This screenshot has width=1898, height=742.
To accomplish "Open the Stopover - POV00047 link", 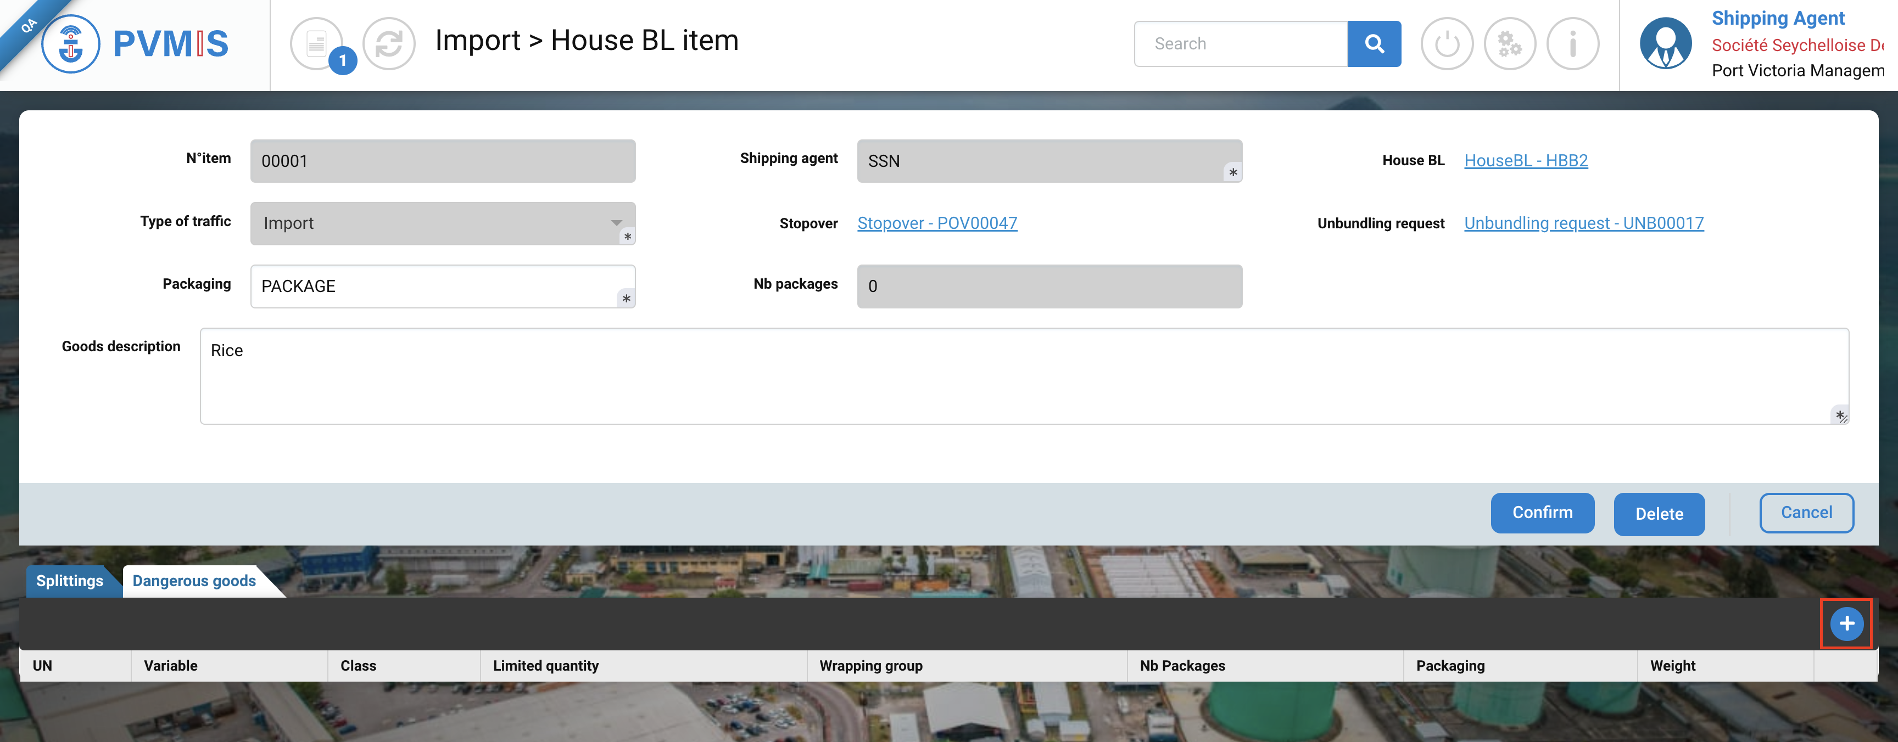I will pos(936,223).
